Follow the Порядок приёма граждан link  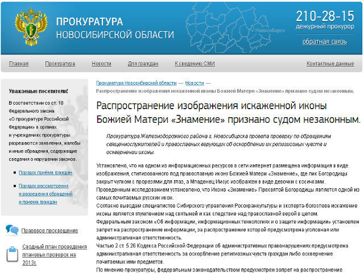45,172
